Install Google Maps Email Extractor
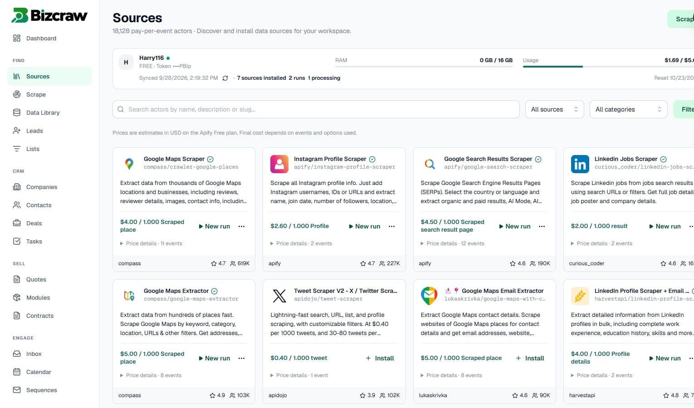The width and height of the screenshot is (694, 408). [530, 358]
